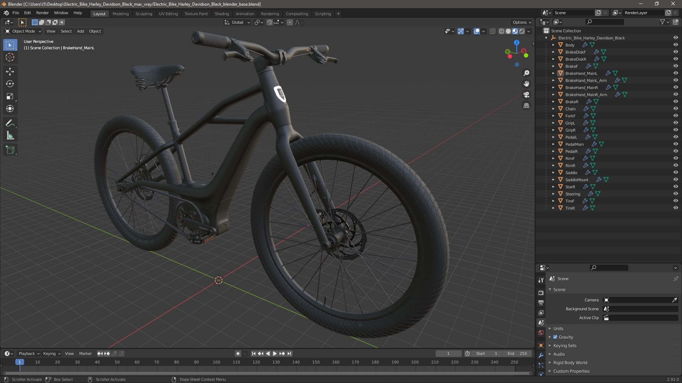Open the Tool properties tab icon

pos(541,280)
